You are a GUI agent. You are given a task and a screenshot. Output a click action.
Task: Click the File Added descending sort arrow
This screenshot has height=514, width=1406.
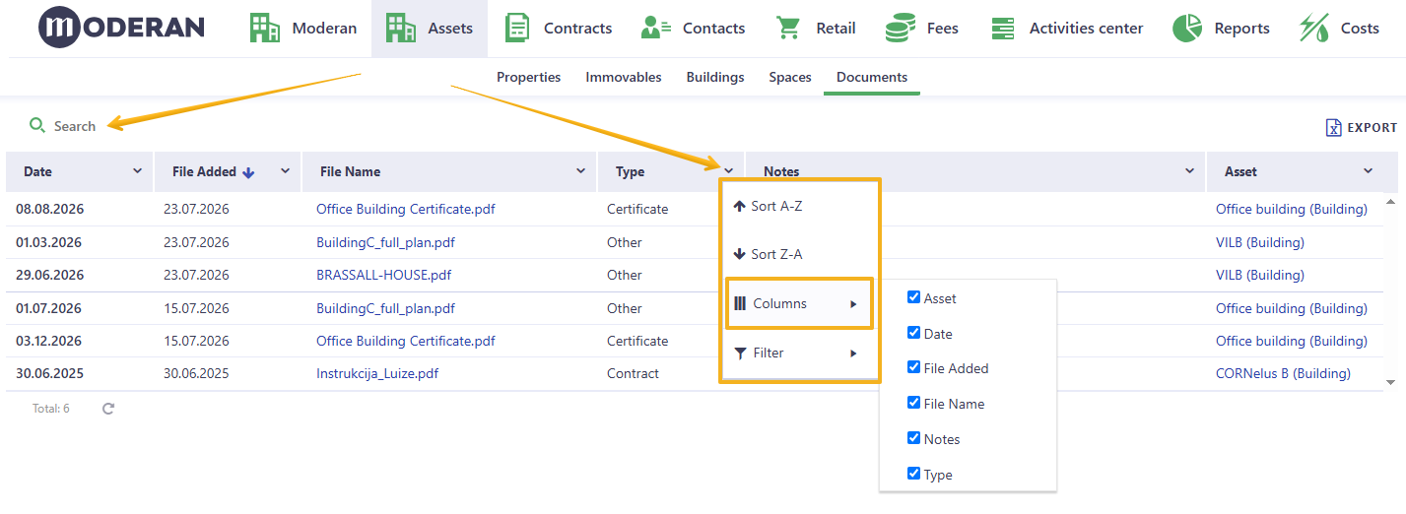pyautogui.click(x=248, y=172)
